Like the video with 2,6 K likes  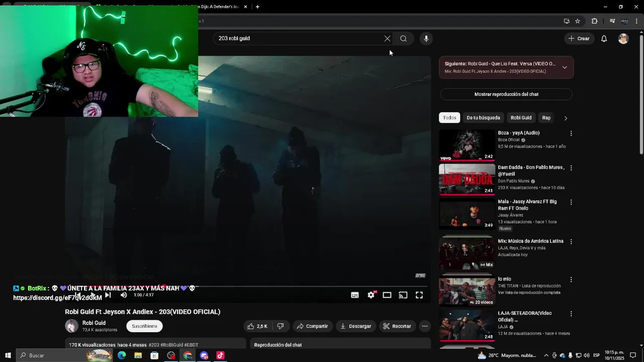(257, 326)
